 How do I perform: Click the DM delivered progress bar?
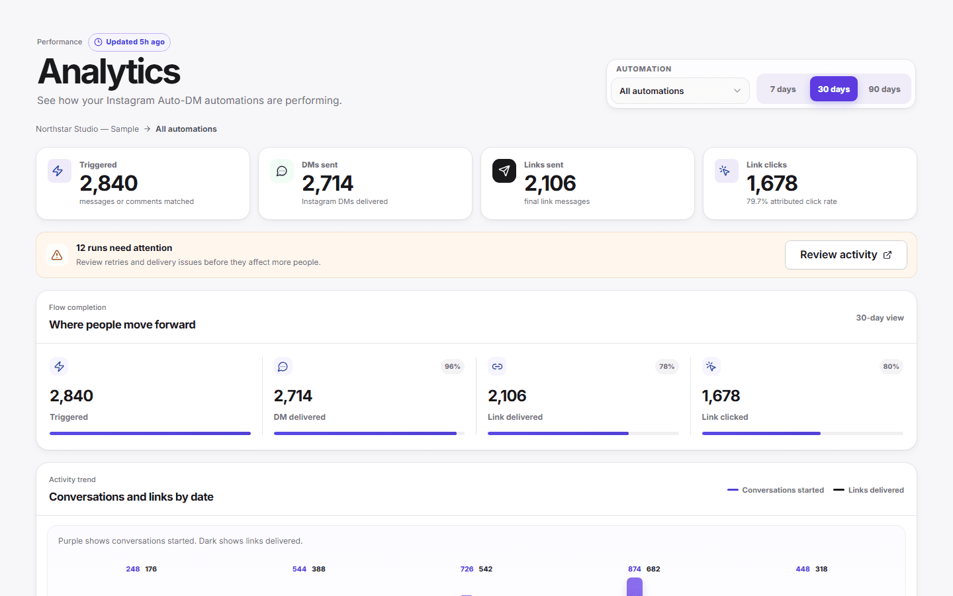[369, 434]
